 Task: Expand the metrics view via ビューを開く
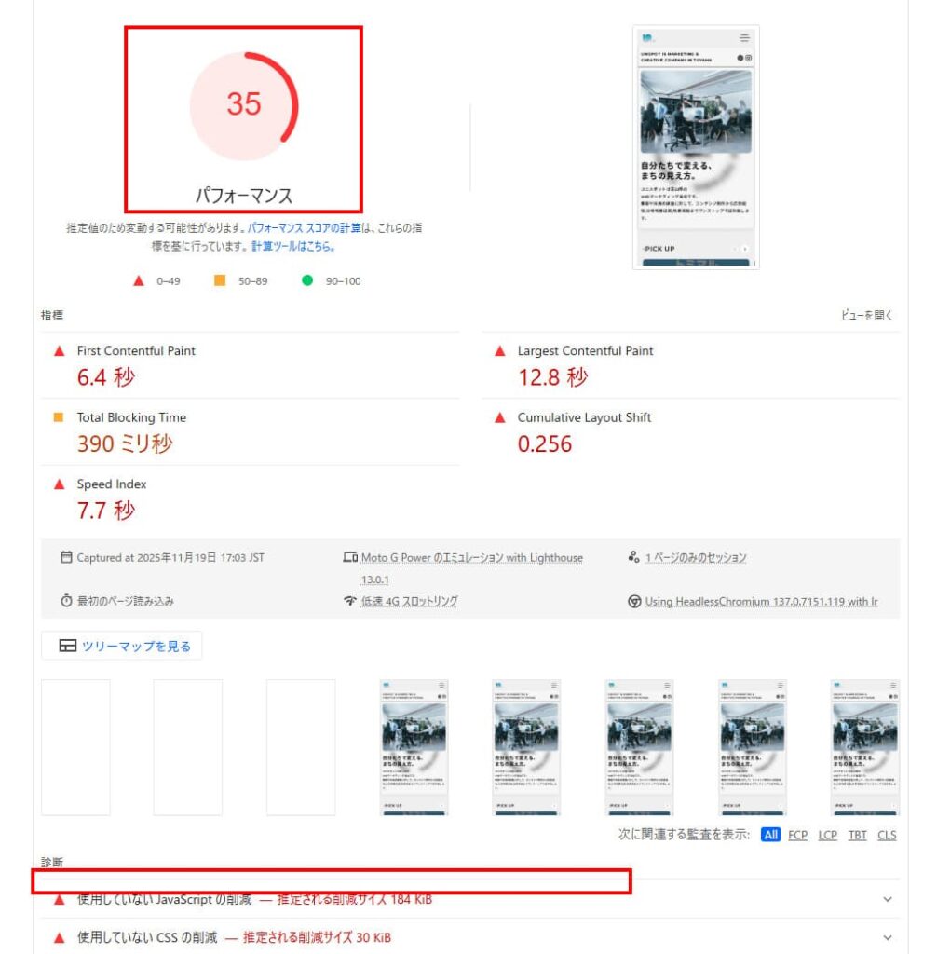[x=866, y=315]
